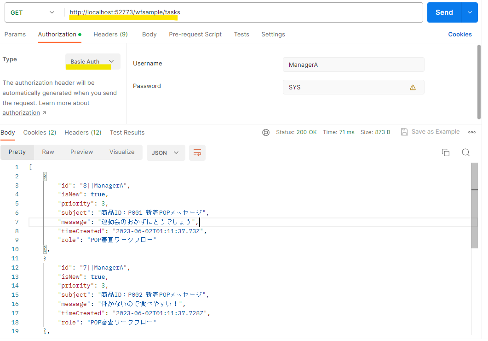This screenshot has height=341, width=488.
Task: Click the timeCreated value ending 37.73Z
Action: [x=158, y=231]
